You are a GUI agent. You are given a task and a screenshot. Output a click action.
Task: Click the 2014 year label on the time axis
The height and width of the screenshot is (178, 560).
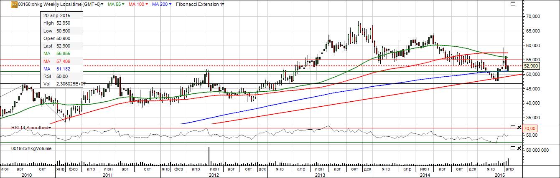pos(426,175)
